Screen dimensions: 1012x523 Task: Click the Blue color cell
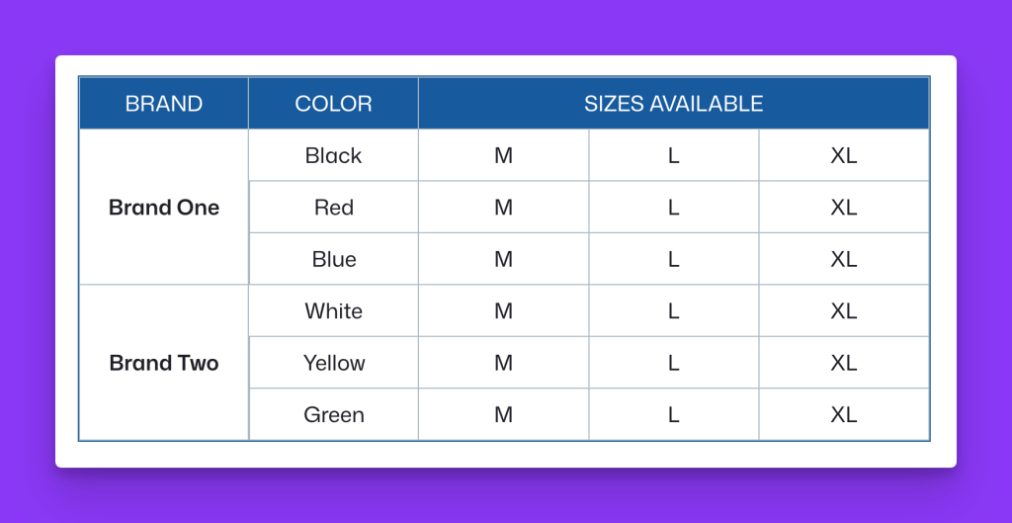(x=334, y=259)
